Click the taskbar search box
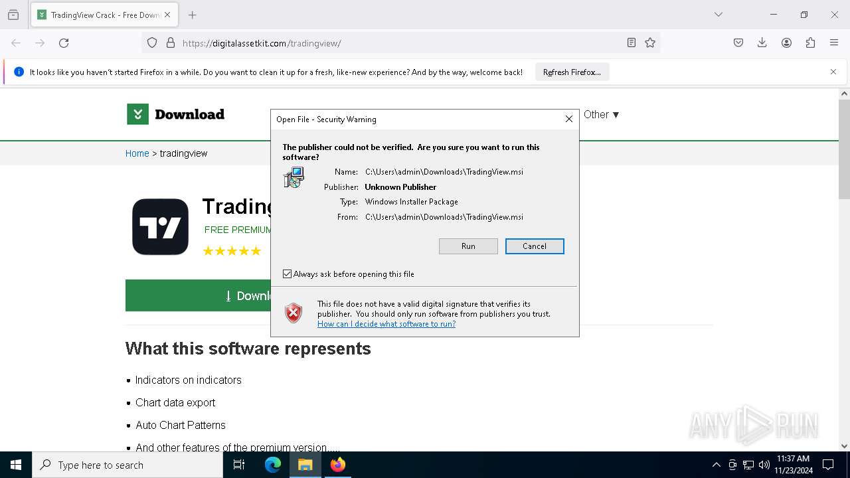The width and height of the screenshot is (850, 478). coord(127,465)
